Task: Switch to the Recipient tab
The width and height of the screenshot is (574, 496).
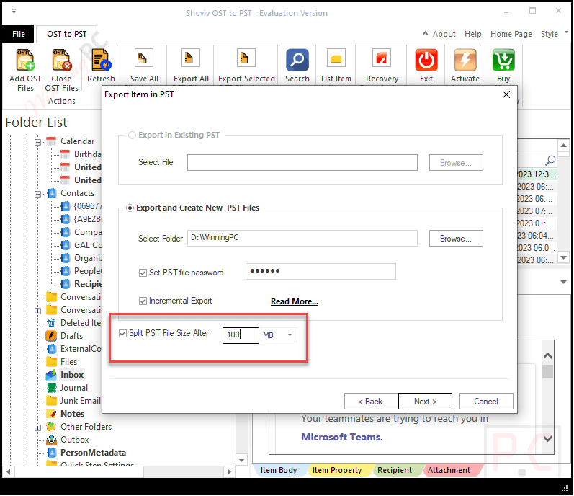Action: pos(394,470)
